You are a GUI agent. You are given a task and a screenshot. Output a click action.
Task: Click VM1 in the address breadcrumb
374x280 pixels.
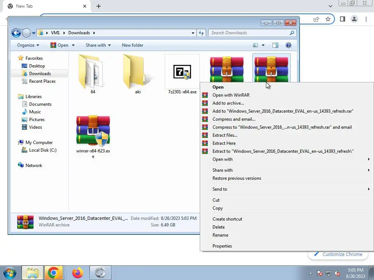(56, 33)
